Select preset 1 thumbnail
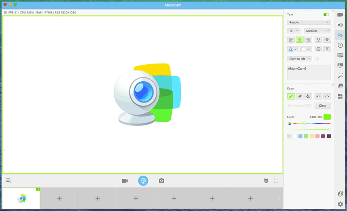The image size is (347, 211). coord(21,198)
